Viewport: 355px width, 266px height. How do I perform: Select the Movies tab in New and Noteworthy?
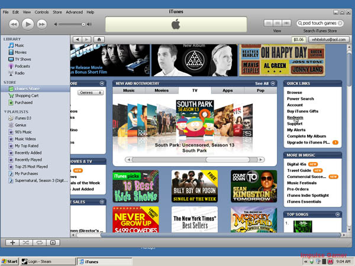[x=162, y=90]
